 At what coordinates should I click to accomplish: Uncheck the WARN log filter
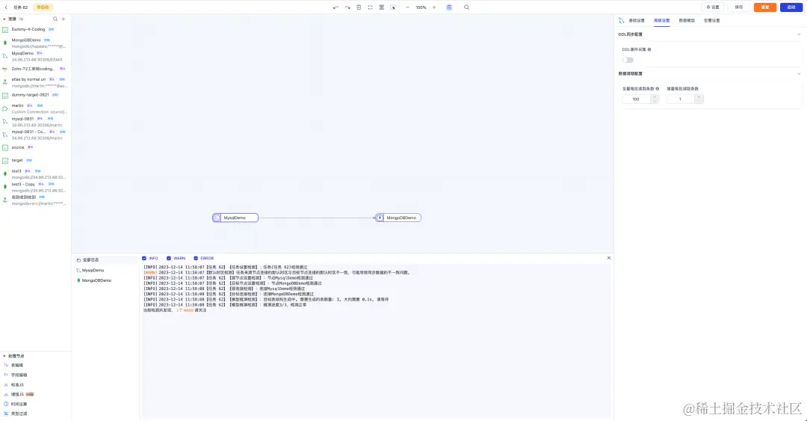pyautogui.click(x=168, y=258)
